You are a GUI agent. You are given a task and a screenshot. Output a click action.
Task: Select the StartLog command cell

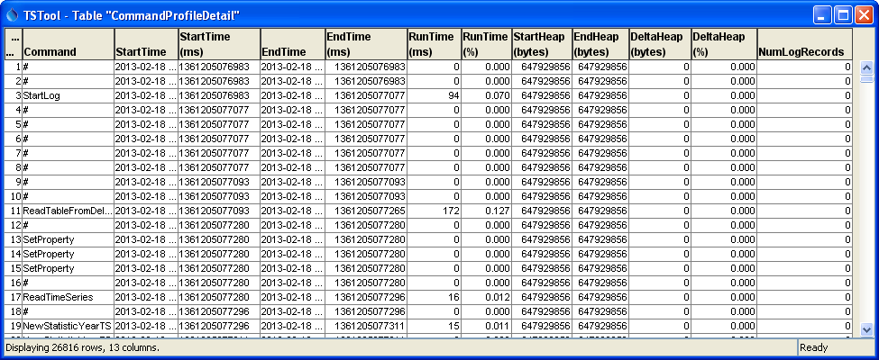tap(68, 95)
